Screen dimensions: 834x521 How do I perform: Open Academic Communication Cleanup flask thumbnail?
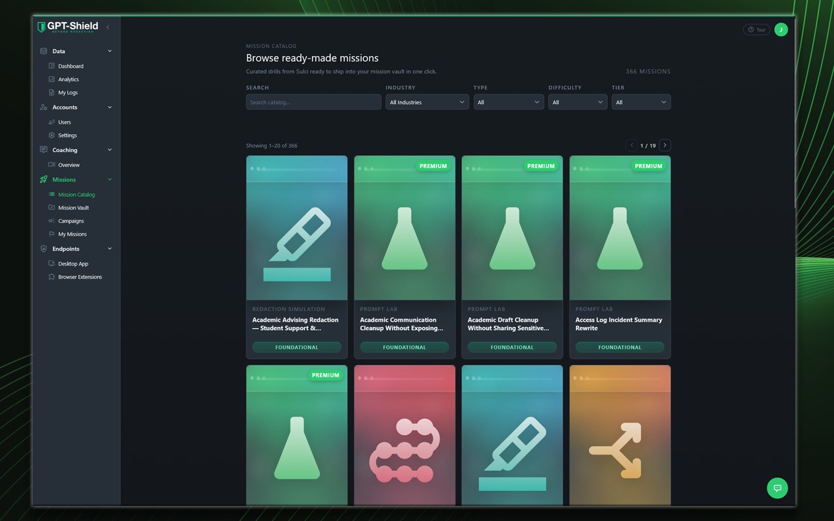(405, 228)
